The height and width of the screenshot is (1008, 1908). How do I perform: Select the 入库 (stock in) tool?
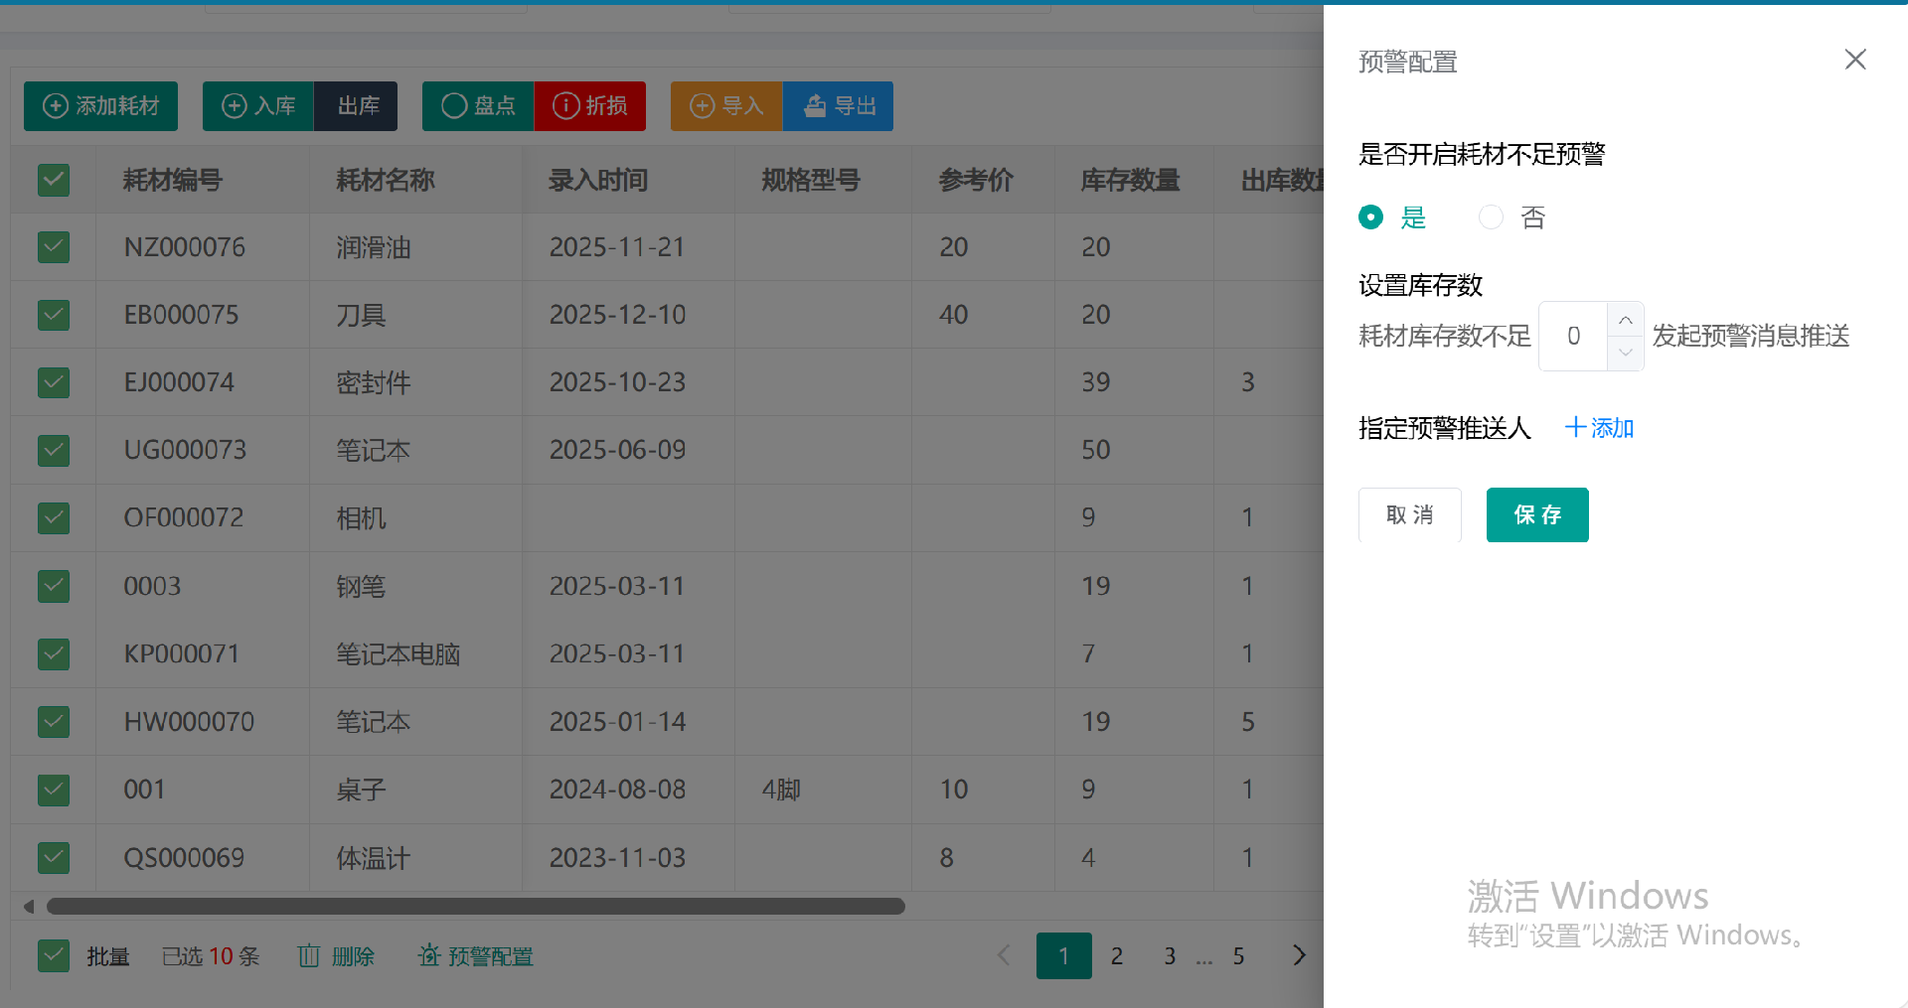257,105
